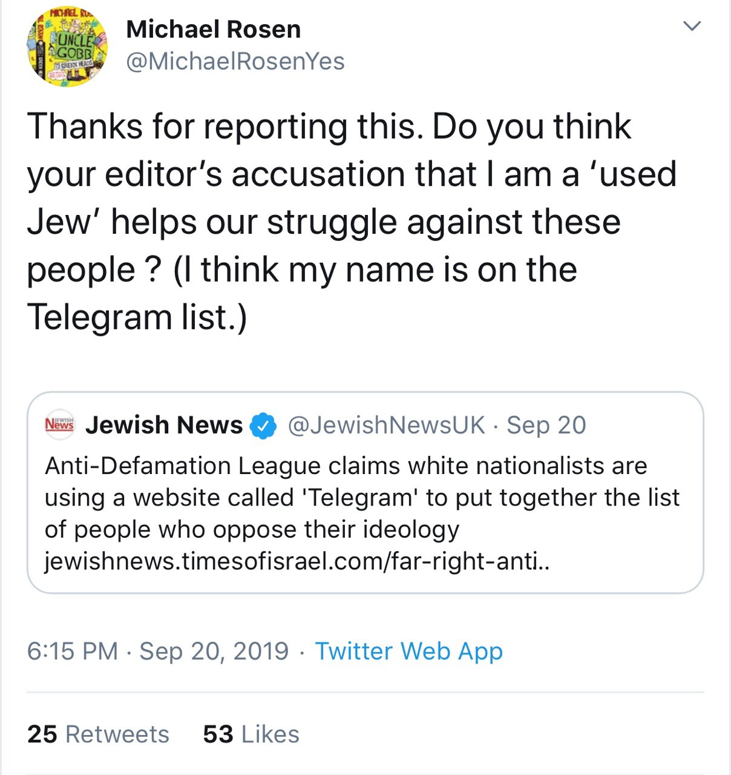The height and width of the screenshot is (775, 731).
Task: Click the Jewish News logo icon
Action: point(59,424)
